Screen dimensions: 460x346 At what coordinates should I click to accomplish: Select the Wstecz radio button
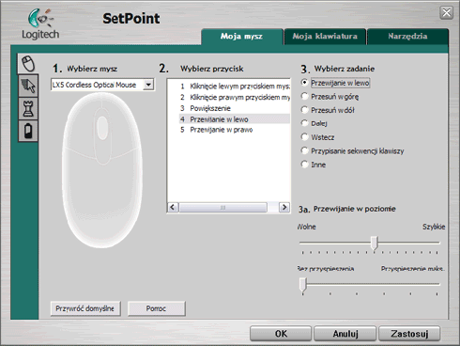pos(304,137)
